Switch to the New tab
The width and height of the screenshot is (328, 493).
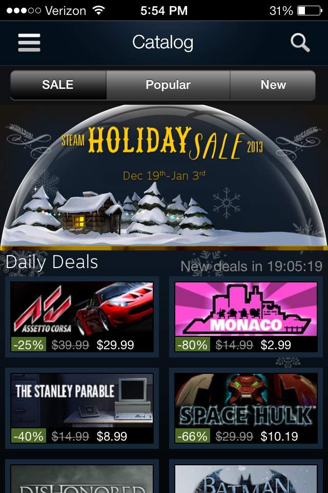(x=273, y=85)
